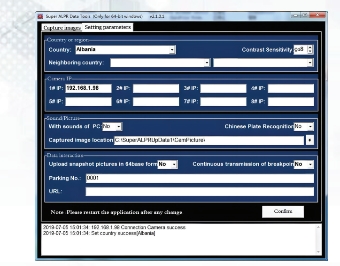The image size is (340, 266).
Task: Click the 2# IP input field
Action: [156, 88]
